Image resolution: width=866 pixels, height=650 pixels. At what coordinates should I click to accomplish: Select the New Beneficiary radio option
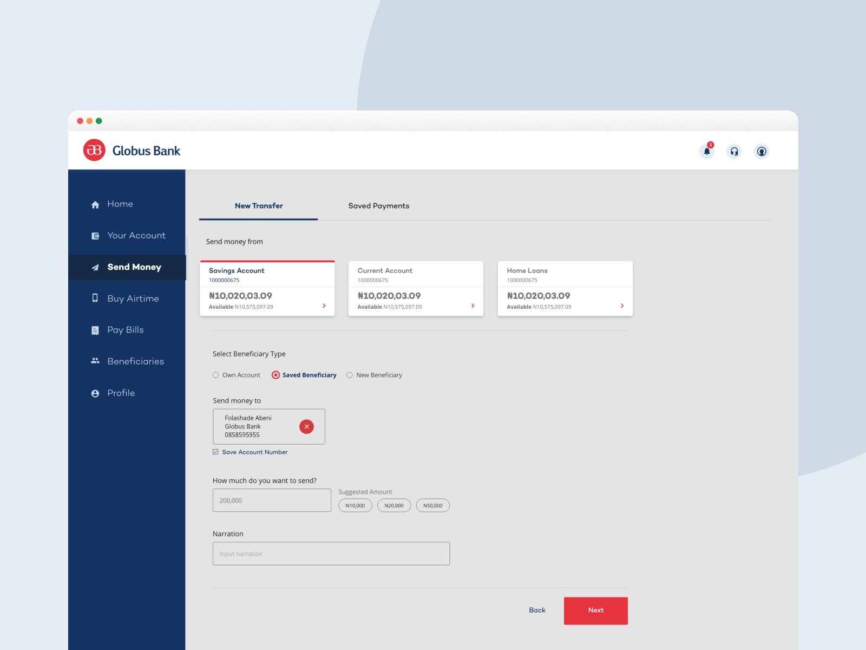(350, 375)
